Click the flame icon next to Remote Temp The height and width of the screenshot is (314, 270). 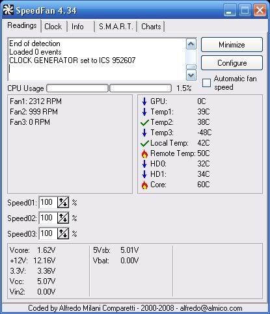144,153
